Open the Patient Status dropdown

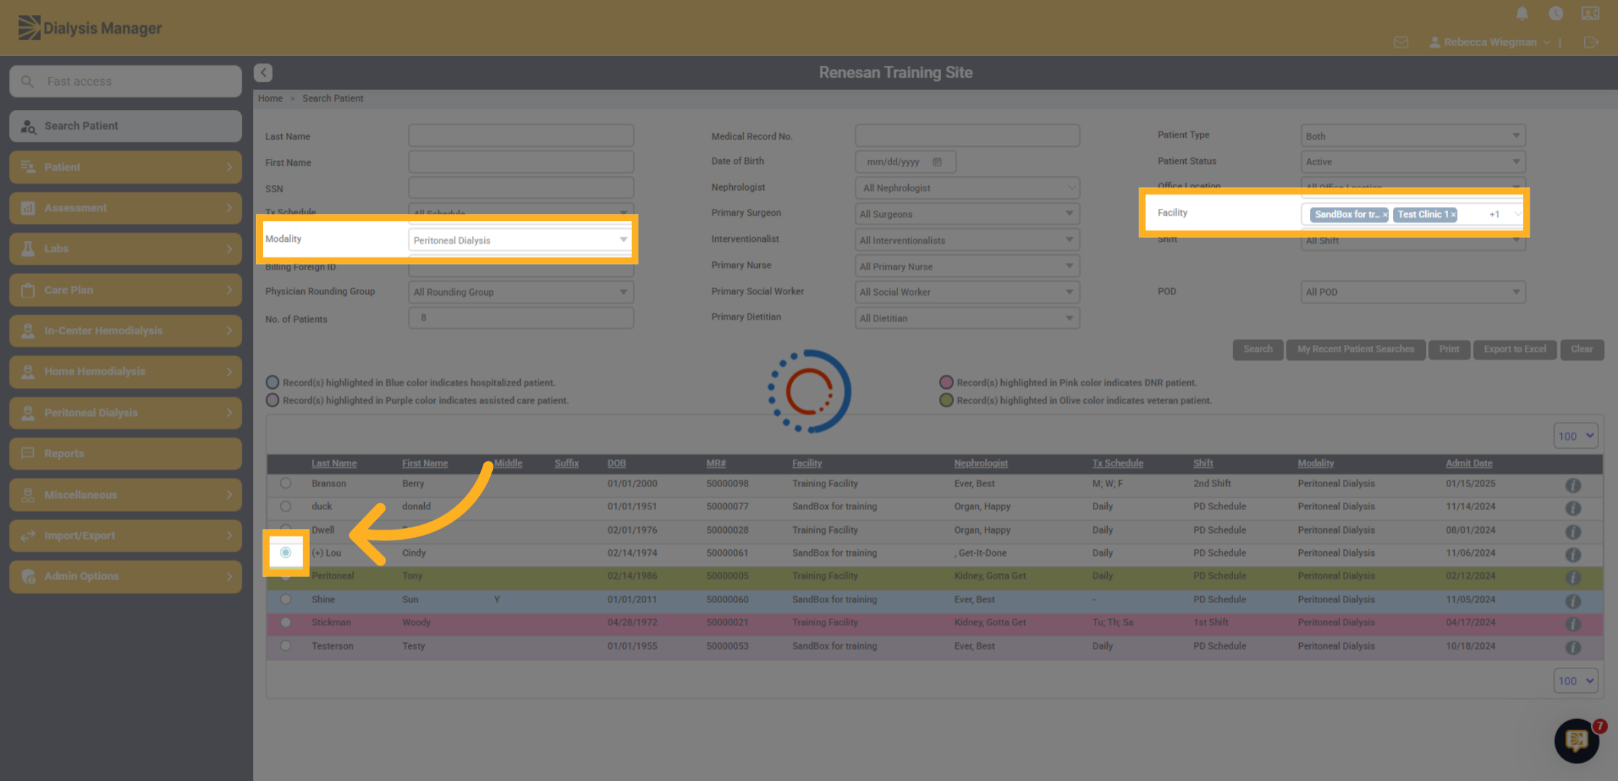coord(1413,162)
